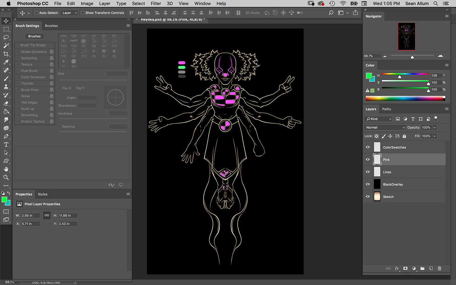The width and height of the screenshot is (456, 285).
Task: Select the Hand tool
Action: (6, 169)
